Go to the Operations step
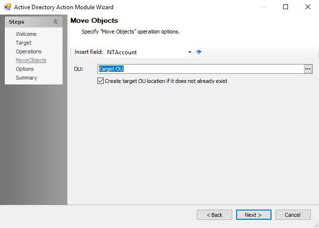319x228 pixels. [x=29, y=51]
